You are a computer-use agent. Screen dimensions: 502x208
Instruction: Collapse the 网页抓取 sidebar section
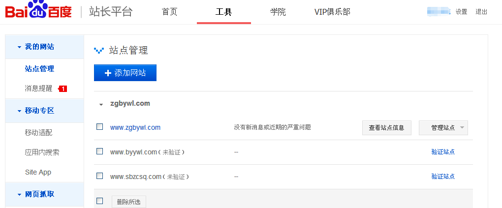[19, 195]
